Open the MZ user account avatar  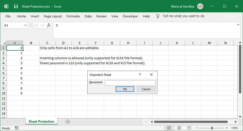(x=200, y=6)
